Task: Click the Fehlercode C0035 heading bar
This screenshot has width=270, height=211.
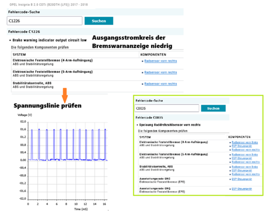Action: pos(182,118)
